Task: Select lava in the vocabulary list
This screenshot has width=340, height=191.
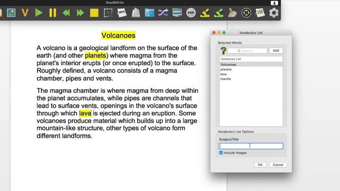Action: pos(251,74)
